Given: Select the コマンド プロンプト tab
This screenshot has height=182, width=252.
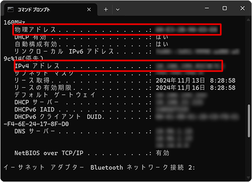Looking at the screenshot, I should pyautogui.click(x=50, y=10).
